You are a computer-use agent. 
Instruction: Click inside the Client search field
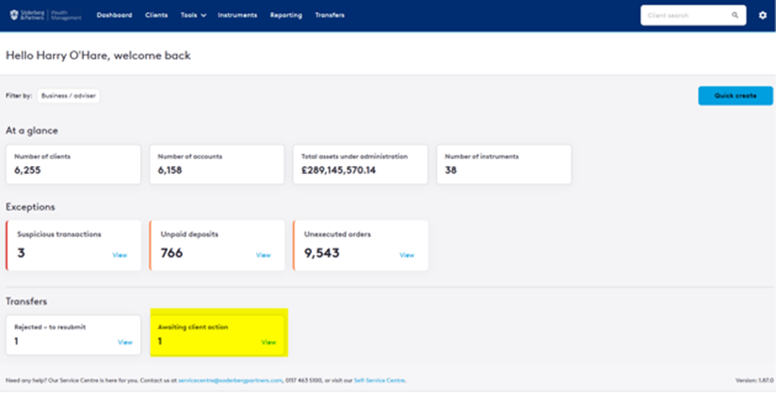click(684, 15)
